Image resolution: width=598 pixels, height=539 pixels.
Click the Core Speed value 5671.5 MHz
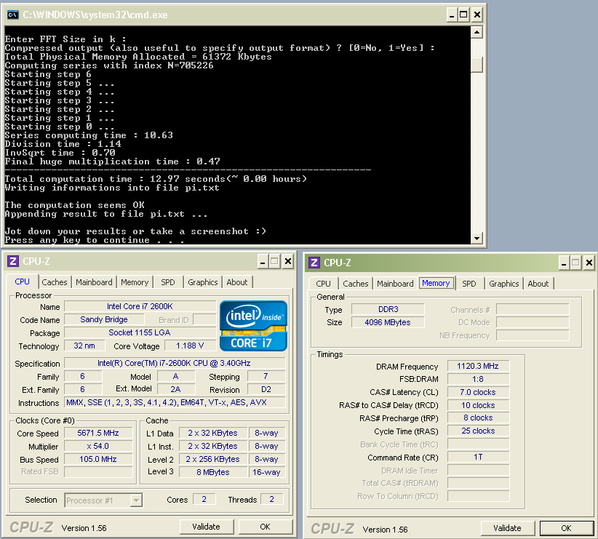pos(98,433)
